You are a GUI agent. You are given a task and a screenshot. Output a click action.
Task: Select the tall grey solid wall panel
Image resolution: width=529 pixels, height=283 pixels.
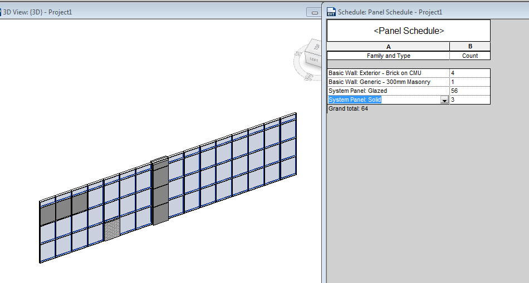coord(160,191)
